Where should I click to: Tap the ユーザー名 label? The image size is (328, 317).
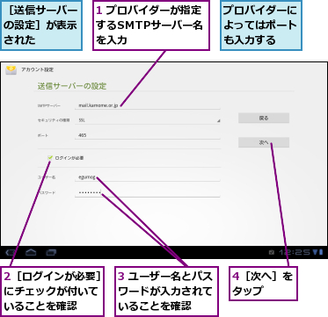tap(46, 177)
